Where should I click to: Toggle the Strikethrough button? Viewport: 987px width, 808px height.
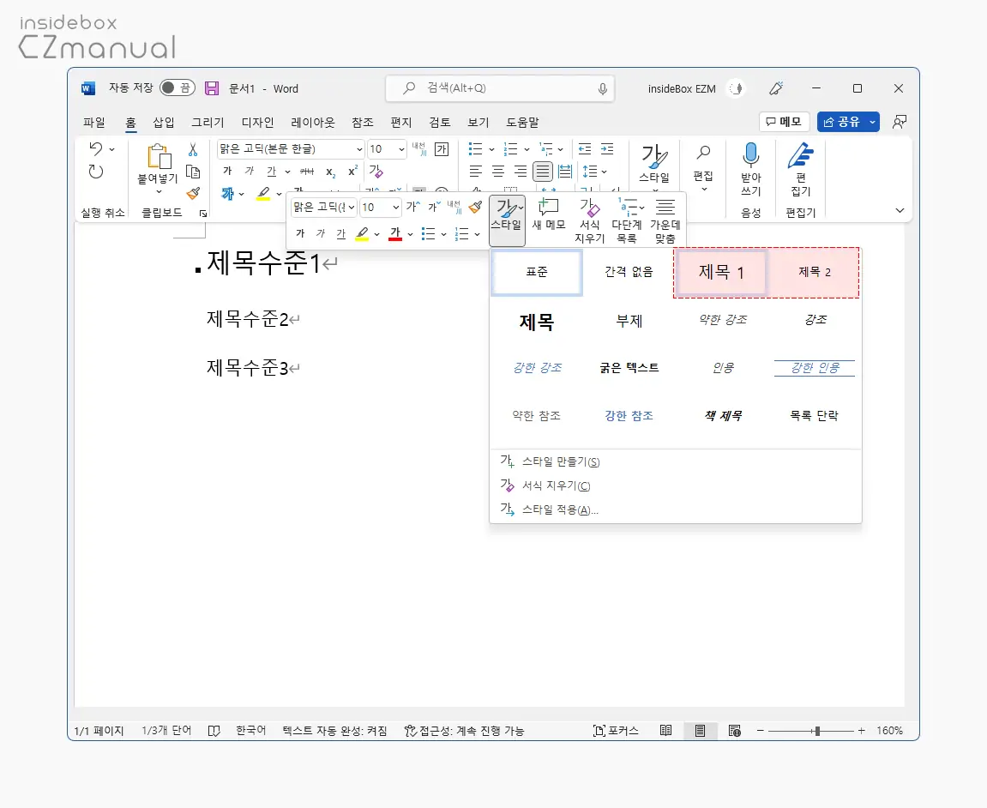point(307,172)
